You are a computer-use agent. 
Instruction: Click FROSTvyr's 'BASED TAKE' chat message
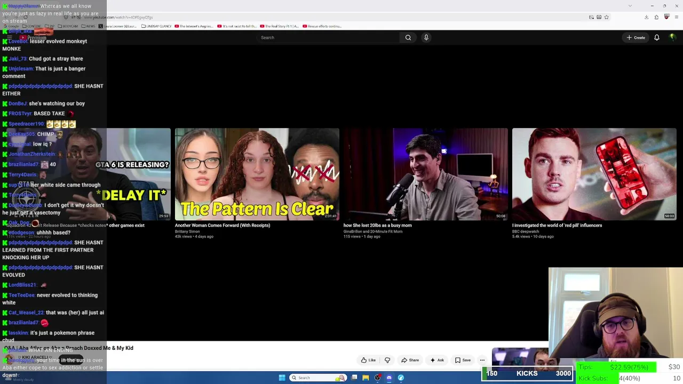(38, 114)
